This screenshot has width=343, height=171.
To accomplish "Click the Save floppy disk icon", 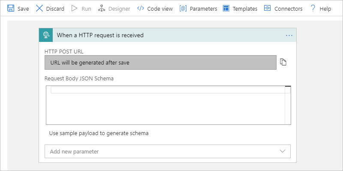I will (x=11, y=8).
